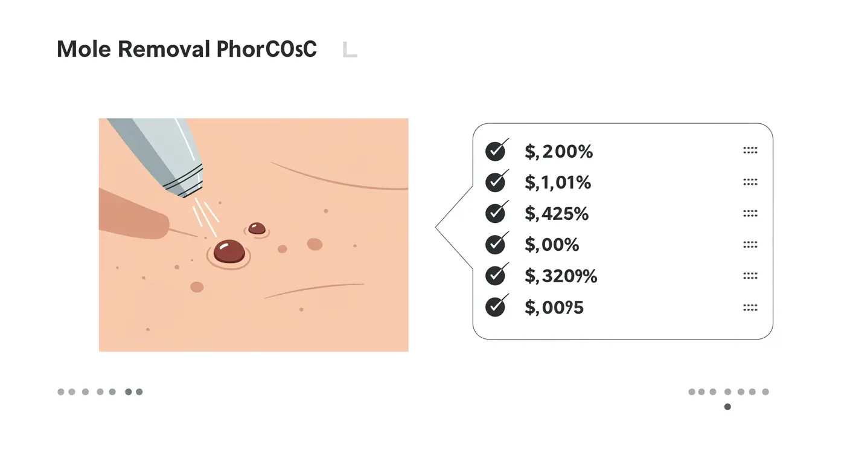Select the single dark dot below right pagination
Screen dimensions: 850x464
pos(727,407)
